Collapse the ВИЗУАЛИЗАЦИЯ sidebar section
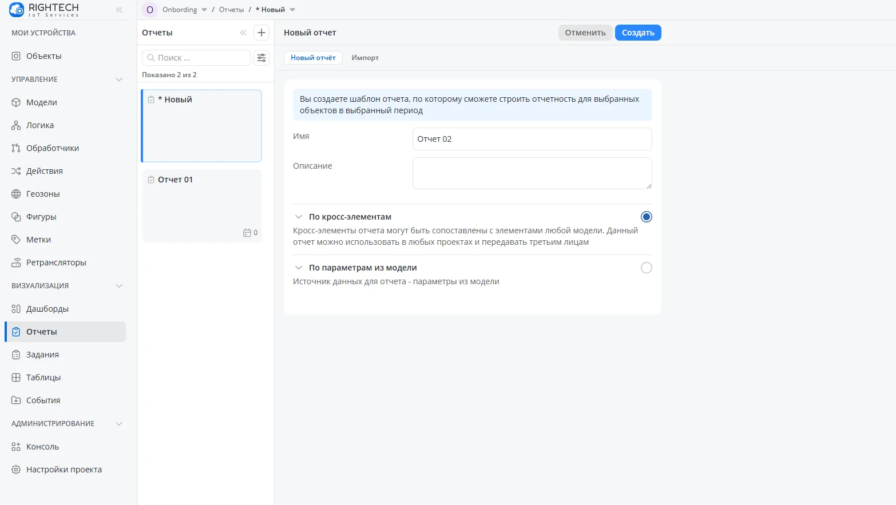This screenshot has width=896, height=505. [119, 286]
